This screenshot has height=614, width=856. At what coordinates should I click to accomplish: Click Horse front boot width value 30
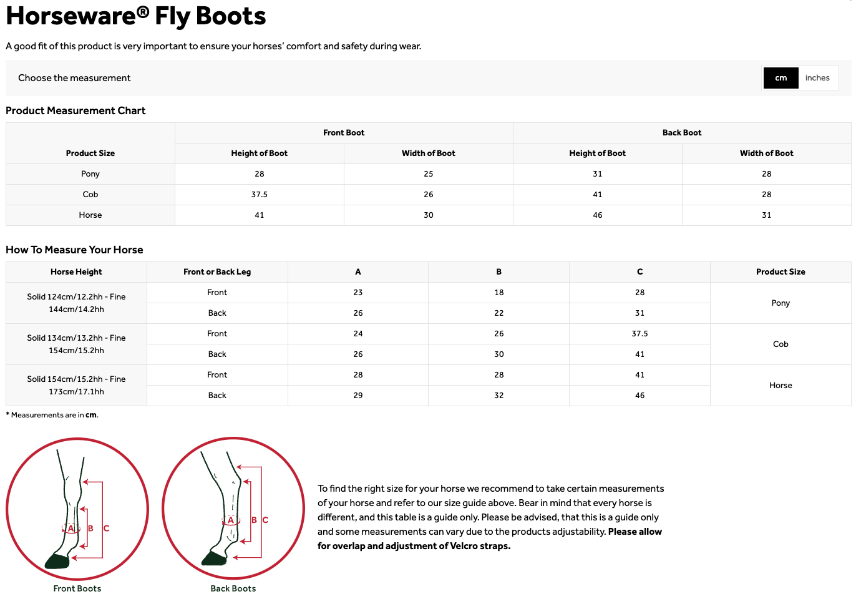click(x=429, y=215)
